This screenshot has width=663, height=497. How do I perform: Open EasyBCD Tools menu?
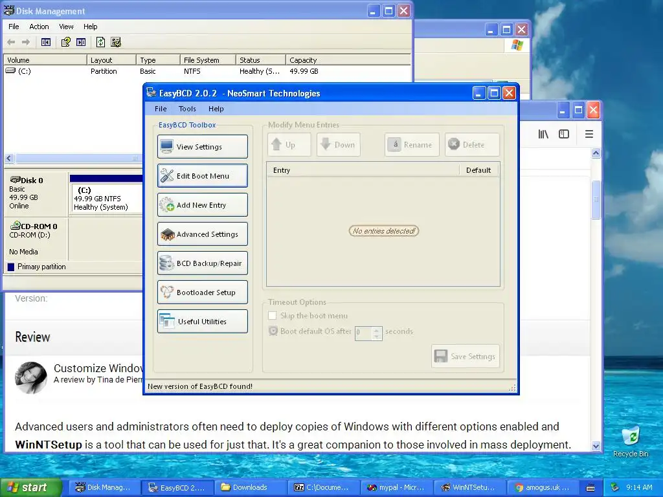[187, 109]
